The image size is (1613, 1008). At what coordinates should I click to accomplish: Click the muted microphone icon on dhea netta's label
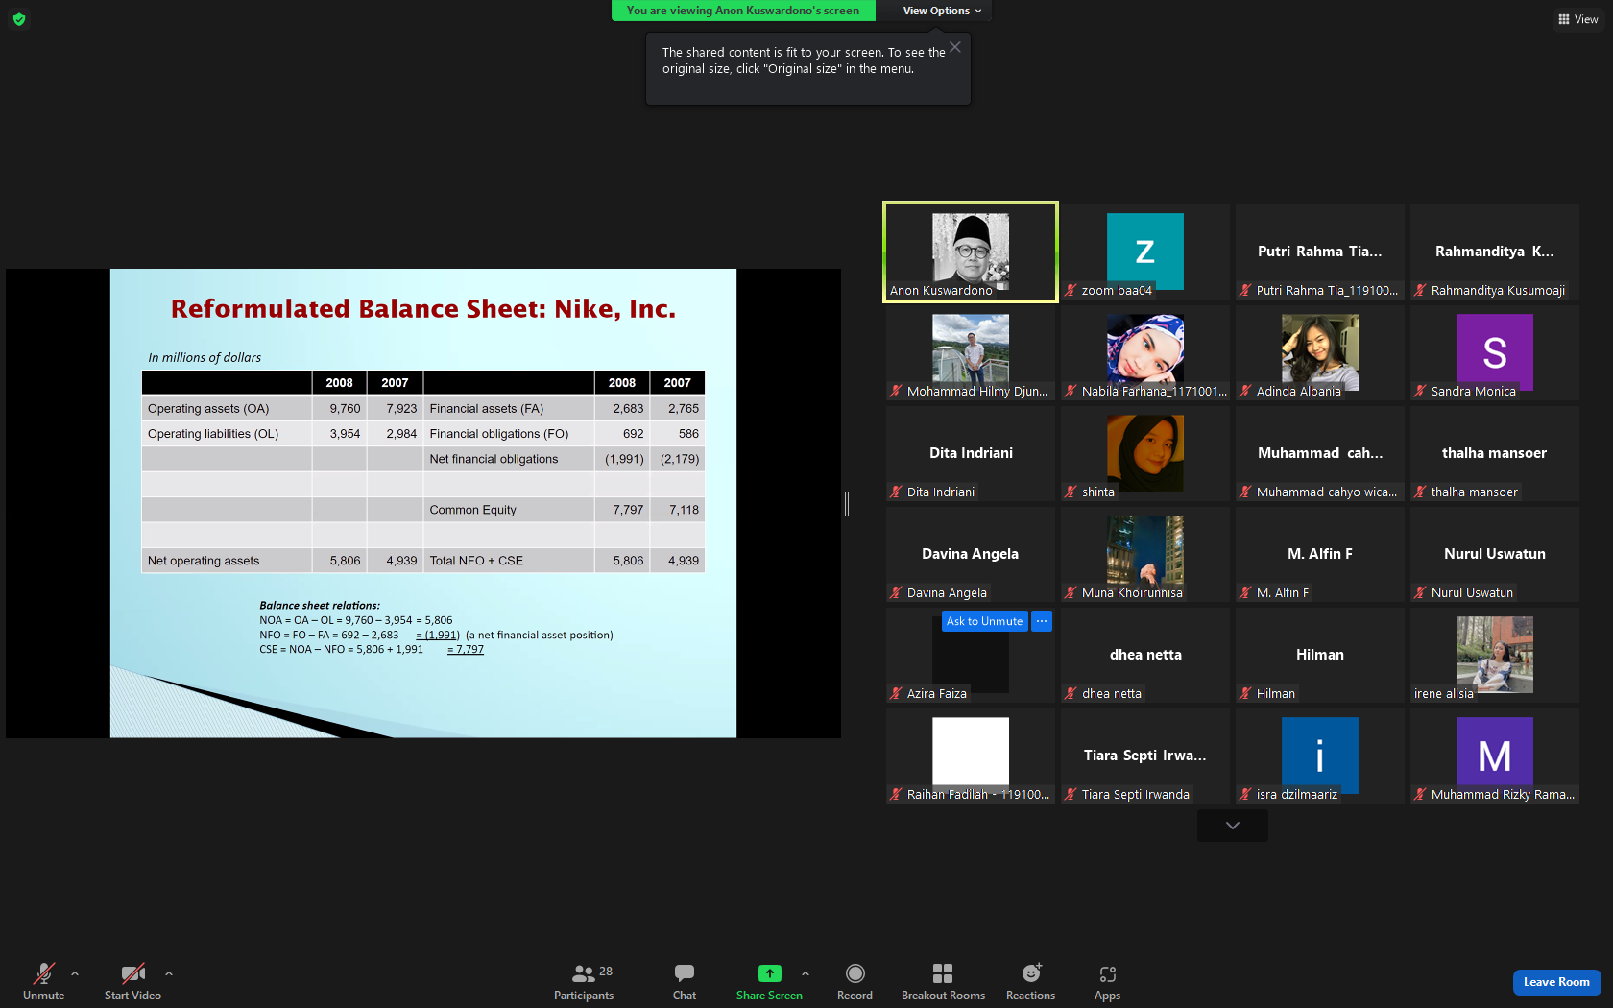coord(1071,693)
